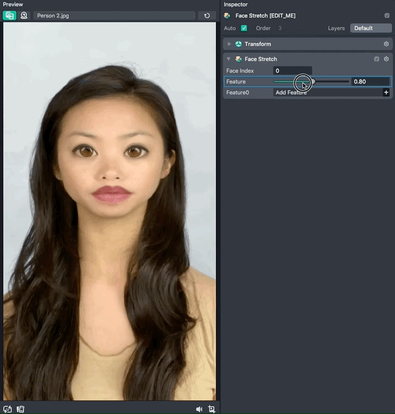Screen dimensions: 395x414
Task: Click the device simulation icon below preview
Action: coord(20,409)
